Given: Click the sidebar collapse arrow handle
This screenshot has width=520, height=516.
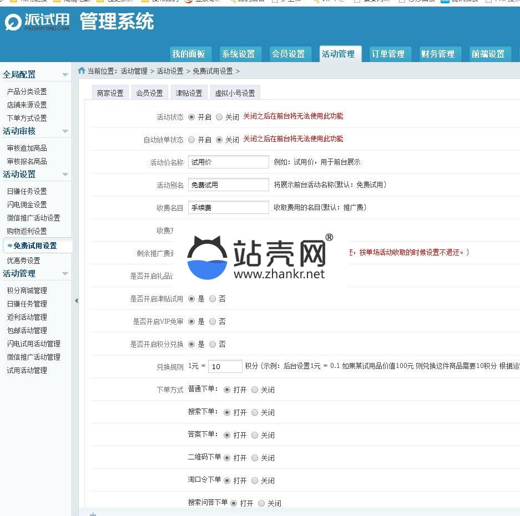Looking at the screenshot, I should point(76,301).
